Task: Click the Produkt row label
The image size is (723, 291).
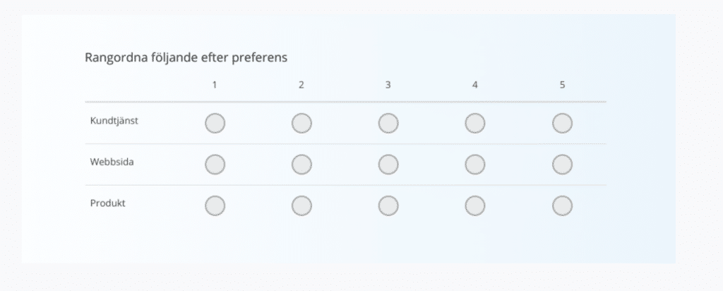Action: [x=108, y=203]
